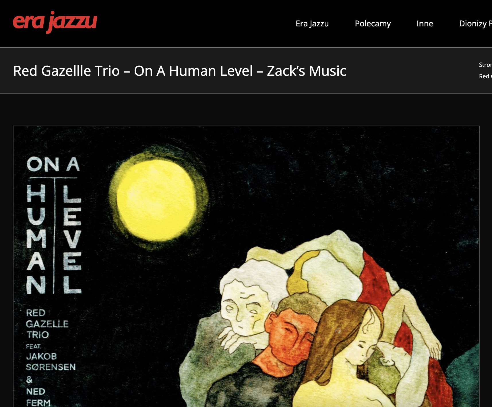Open the Polecamy menu item

coord(373,24)
